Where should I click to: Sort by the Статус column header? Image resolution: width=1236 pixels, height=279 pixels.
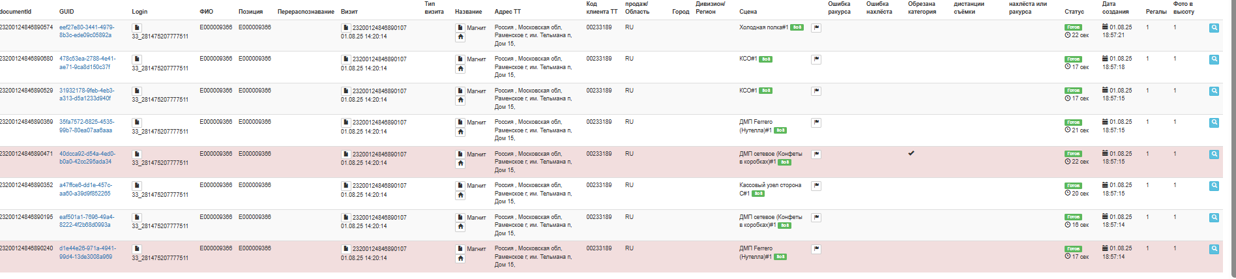pyautogui.click(x=1074, y=12)
